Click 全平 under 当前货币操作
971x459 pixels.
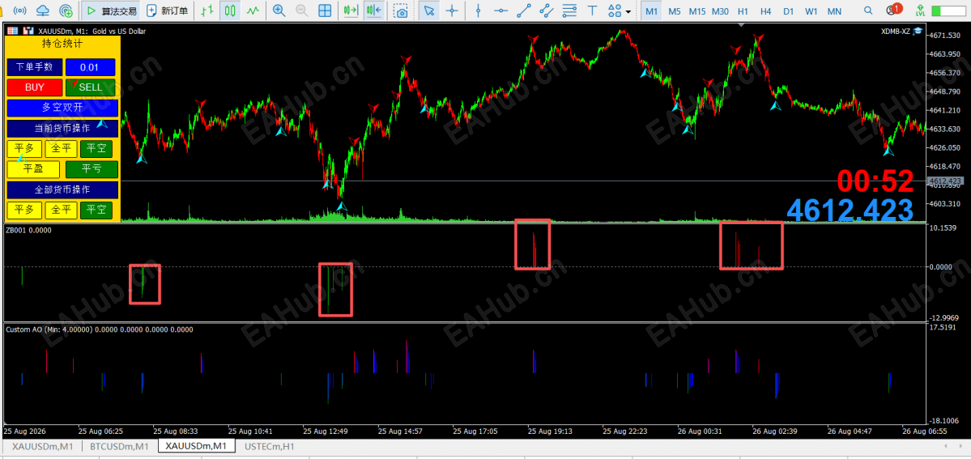tap(61, 149)
